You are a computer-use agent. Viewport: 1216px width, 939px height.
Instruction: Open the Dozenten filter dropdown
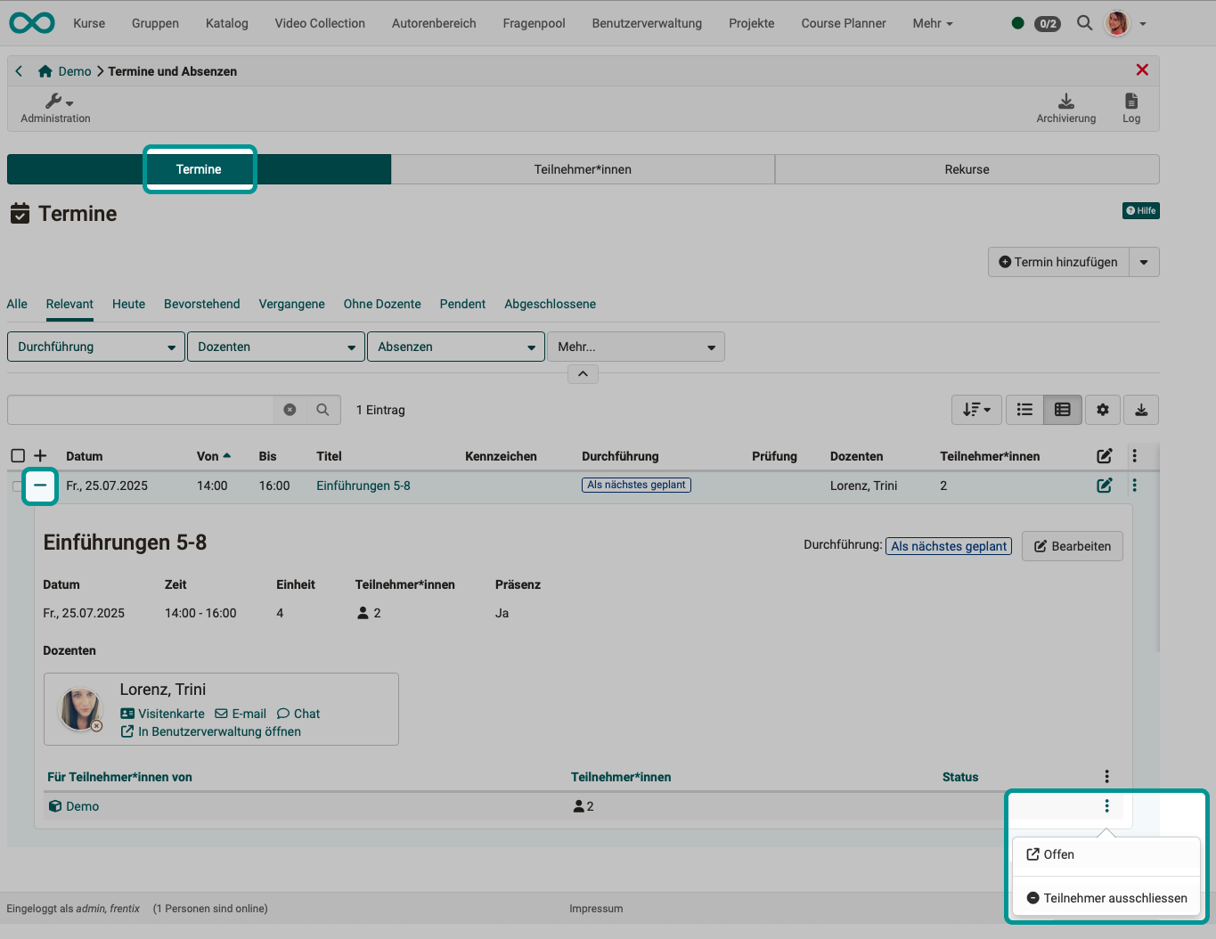coord(275,347)
